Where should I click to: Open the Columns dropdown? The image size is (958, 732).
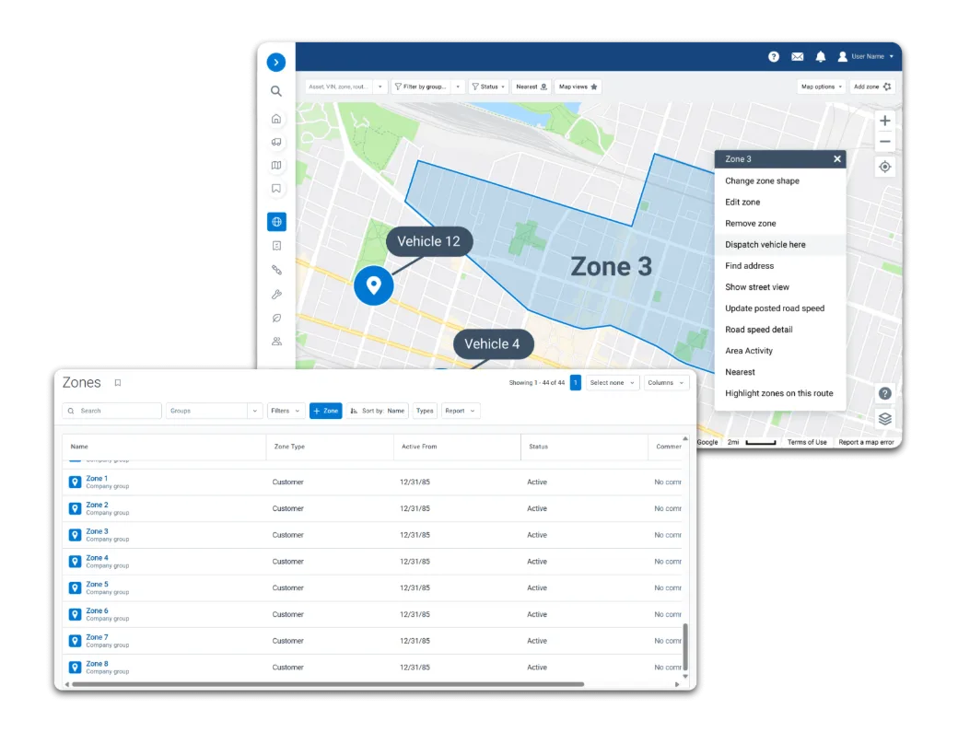pyautogui.click(x=665, y=383)
